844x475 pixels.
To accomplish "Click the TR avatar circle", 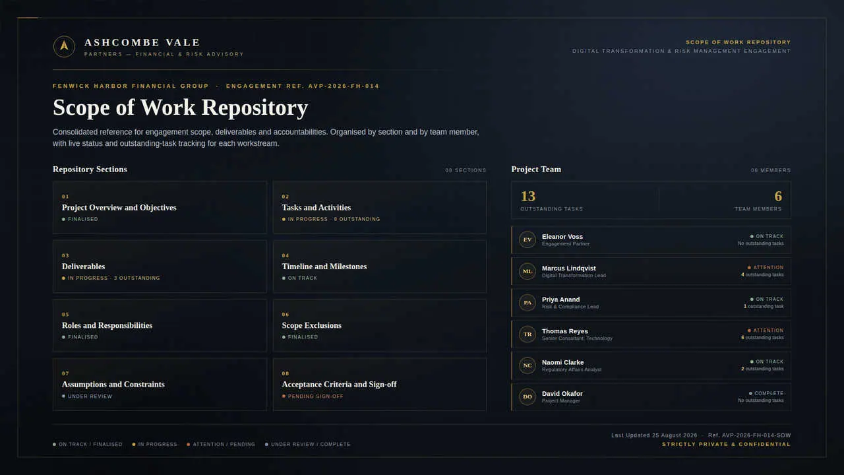I will point(527,334).
